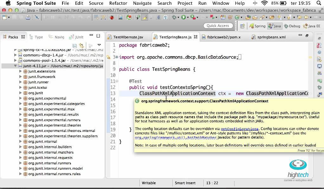The image size is (324, 189).
Task: Click the Writable status bar field
Action: (x=149, y=183)
